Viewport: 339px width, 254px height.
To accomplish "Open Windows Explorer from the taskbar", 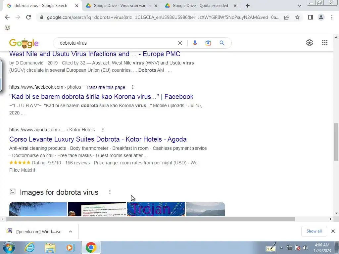I will 50,247.
